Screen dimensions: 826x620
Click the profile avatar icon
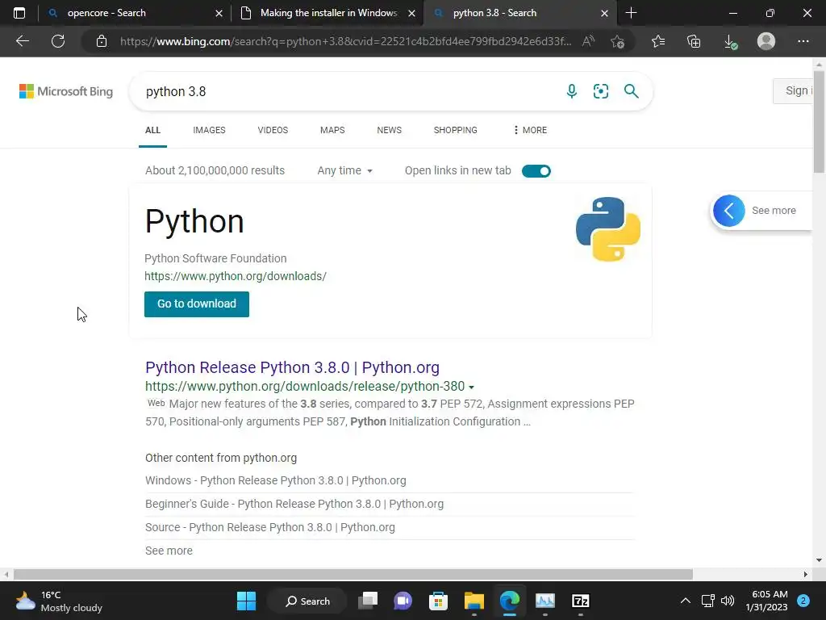(x=766, y=41)
